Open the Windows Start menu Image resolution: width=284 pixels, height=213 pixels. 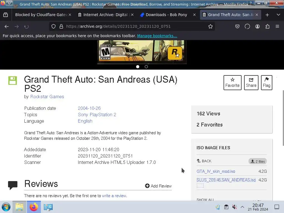(x=6, y=207)
